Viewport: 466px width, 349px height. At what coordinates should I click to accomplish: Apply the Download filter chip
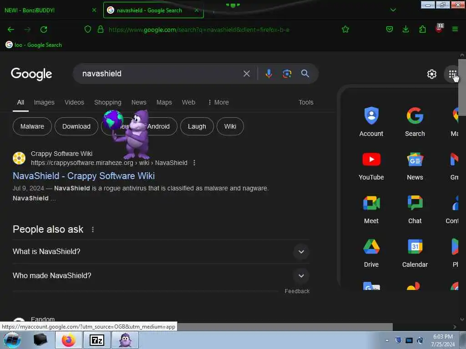76,126
